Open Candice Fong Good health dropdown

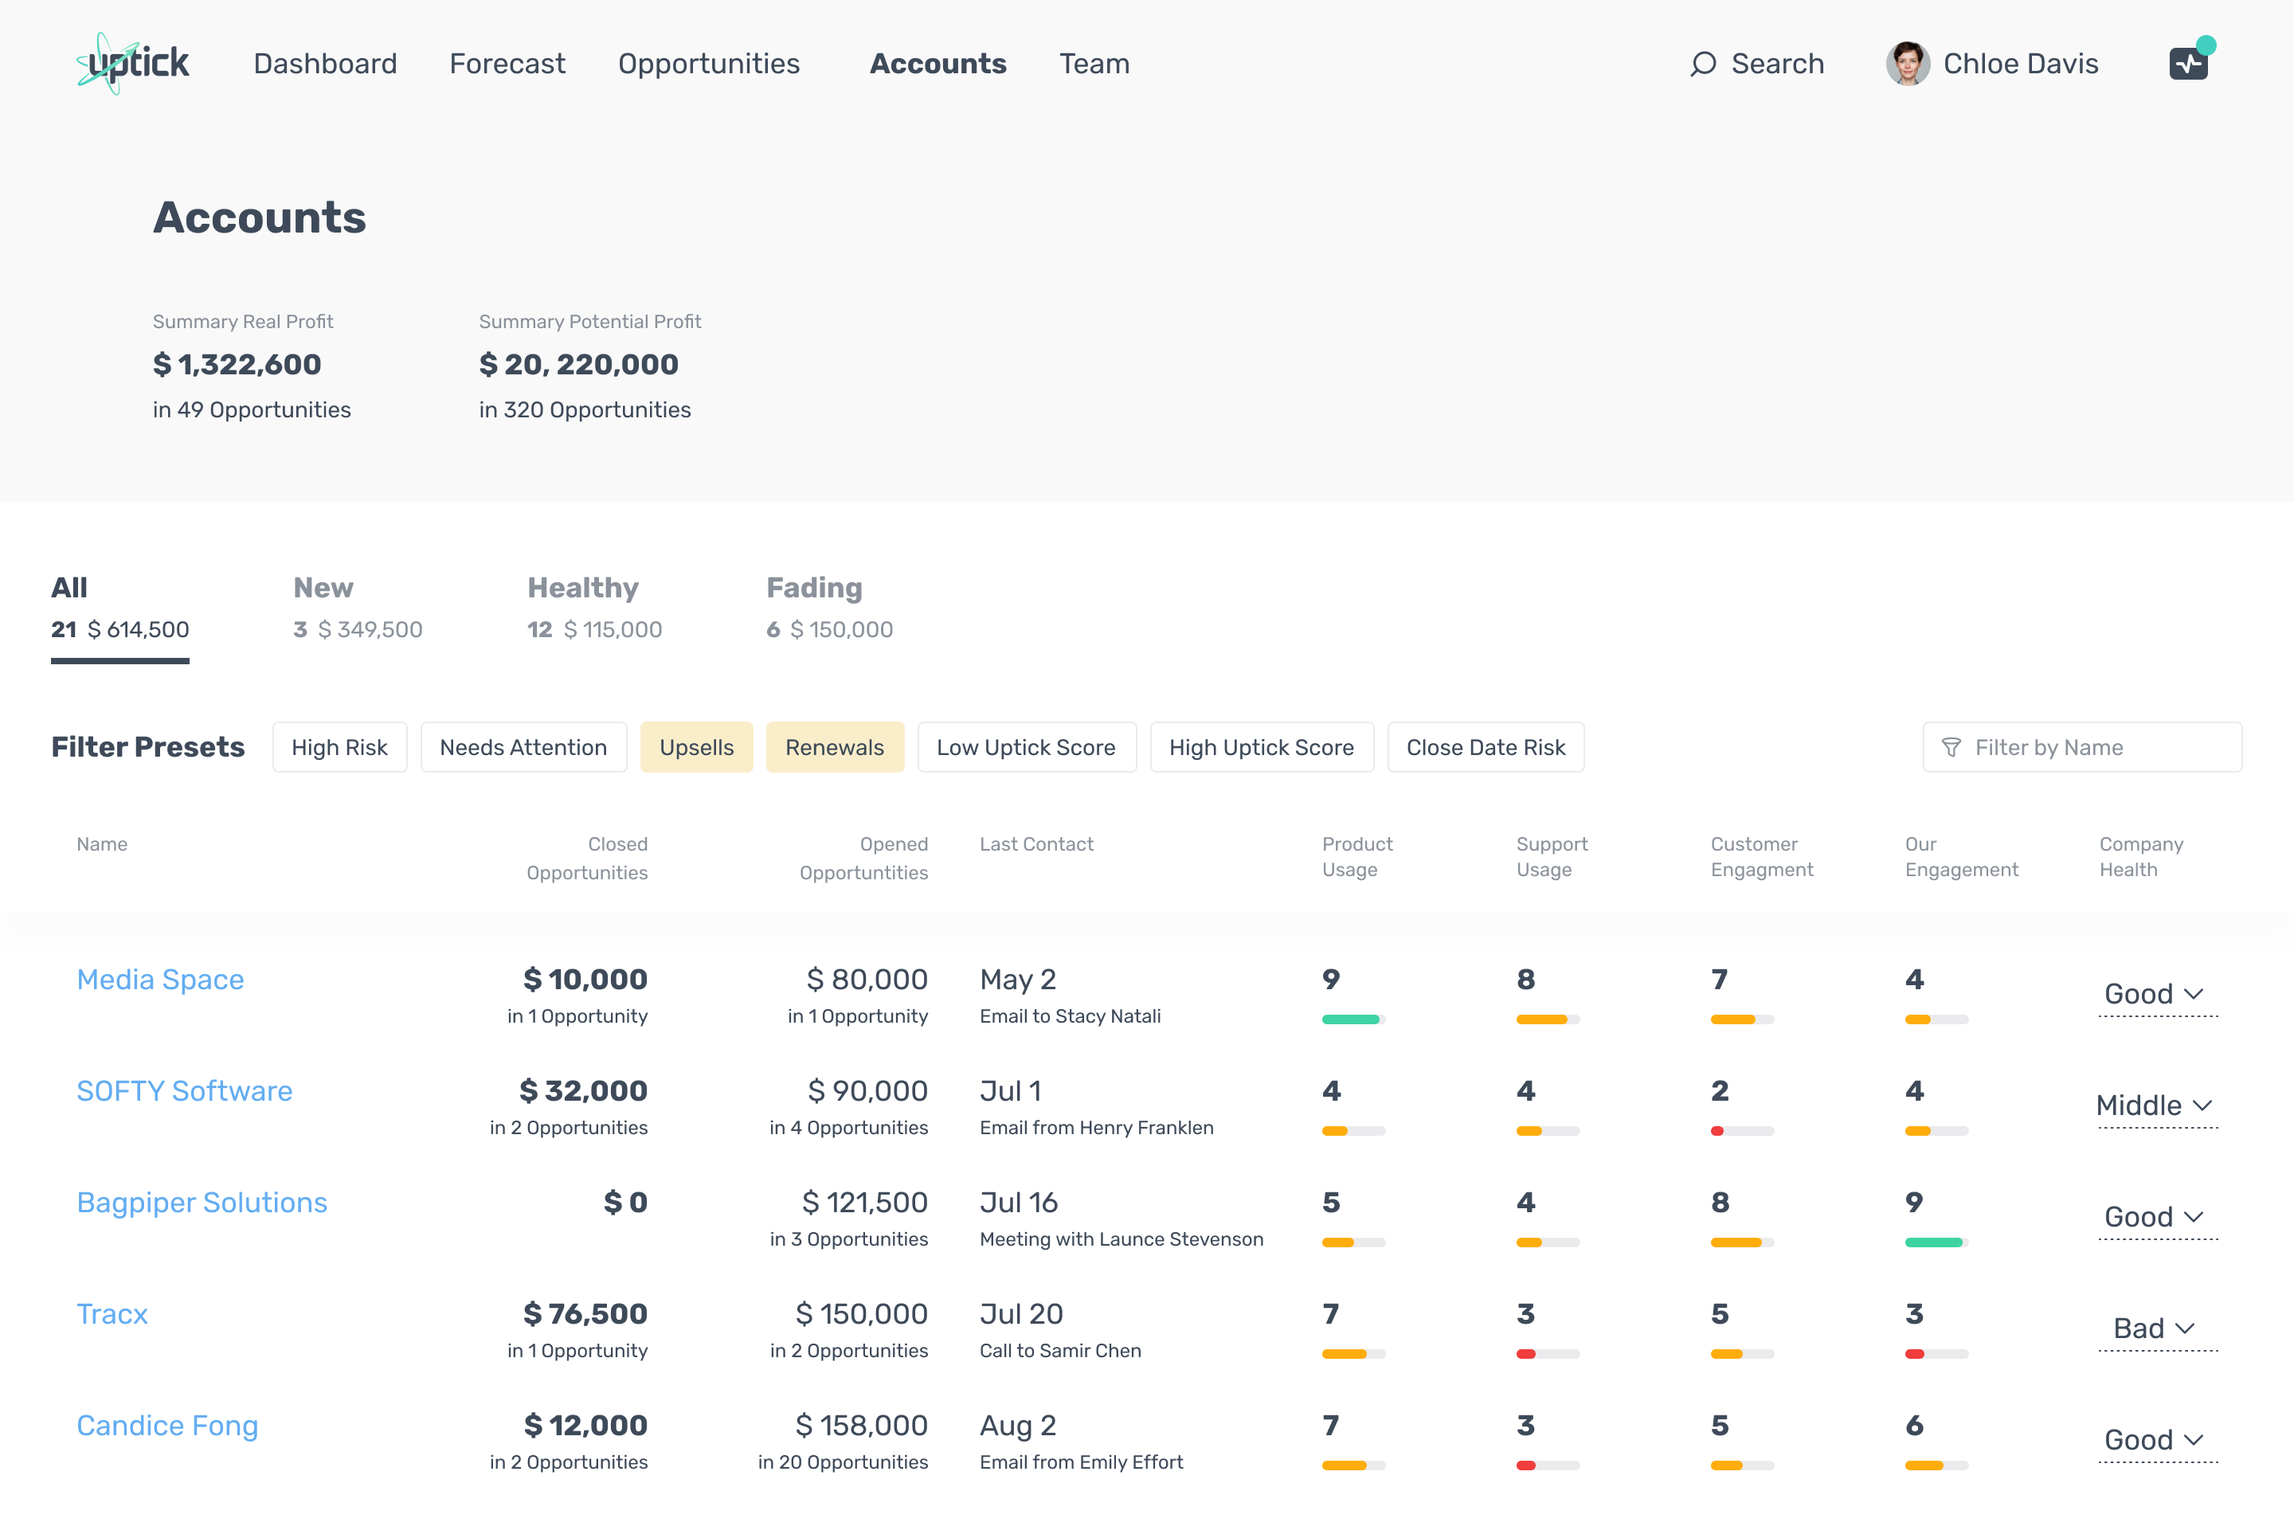pos(2156,1440)
